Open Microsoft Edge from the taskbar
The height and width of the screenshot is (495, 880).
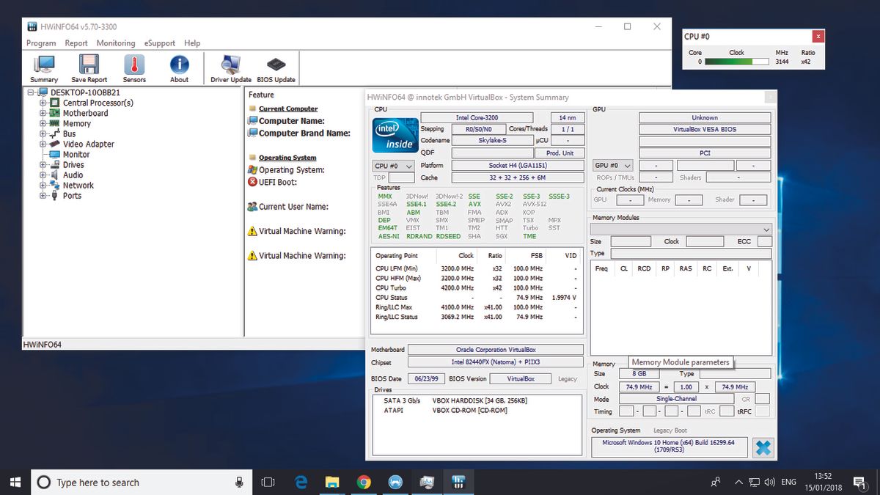(x=301, y=482)
